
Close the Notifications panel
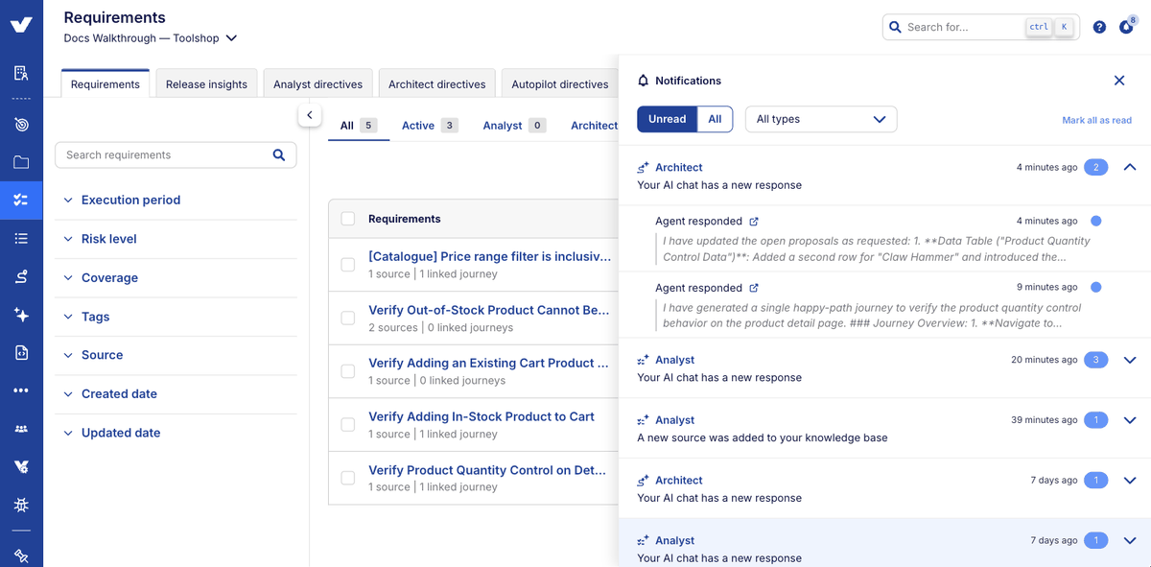click(1119, 81)
